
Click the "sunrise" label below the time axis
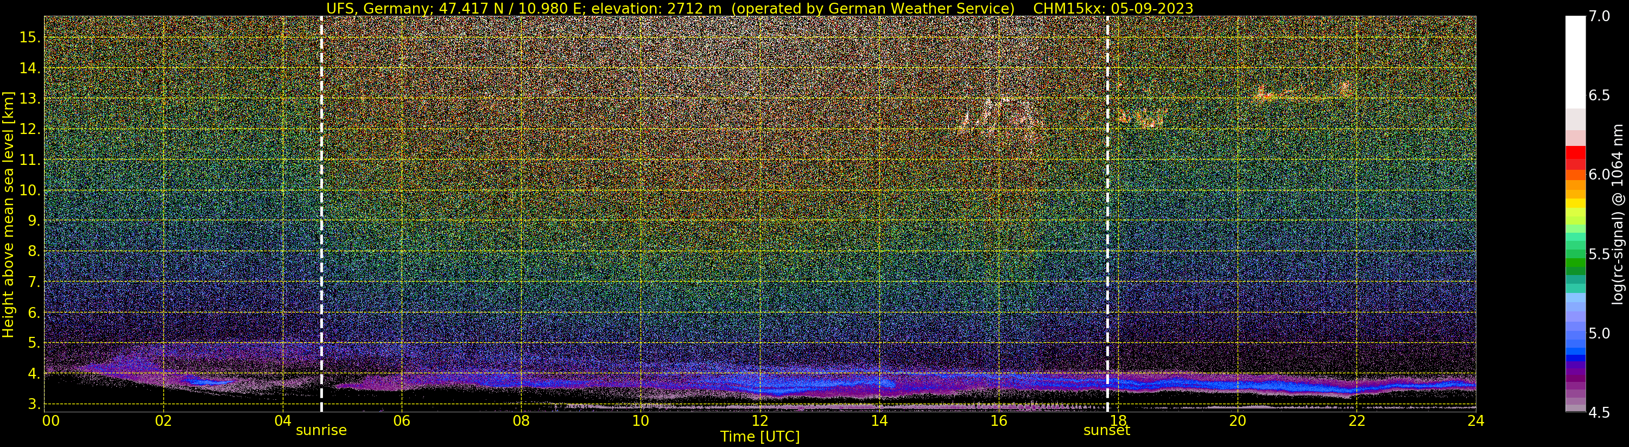click(321, 431)
